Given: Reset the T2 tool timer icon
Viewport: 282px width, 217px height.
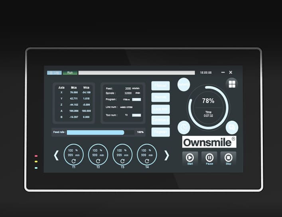Looking at the screenshot, I should (98, 161).
